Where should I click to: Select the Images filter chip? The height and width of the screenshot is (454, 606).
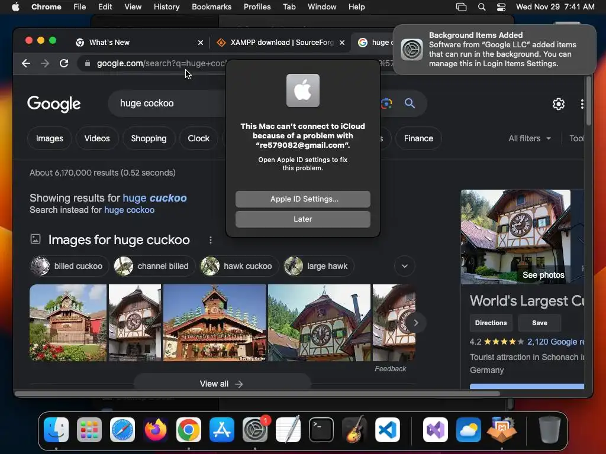pos(50,138)
